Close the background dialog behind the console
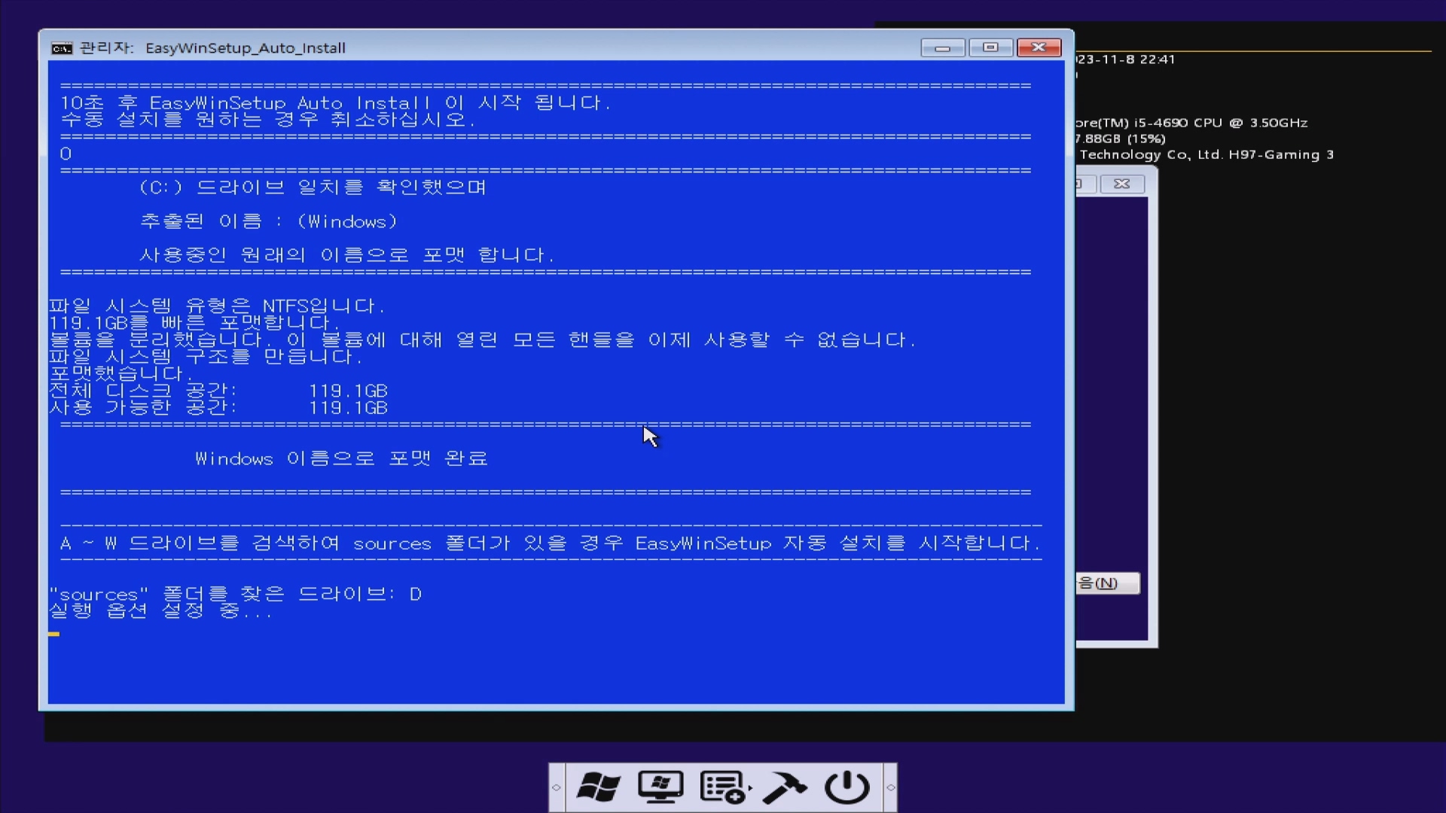Viewport: 1446px width, 813px height. pyautogui.click(x=1122, y=184)
